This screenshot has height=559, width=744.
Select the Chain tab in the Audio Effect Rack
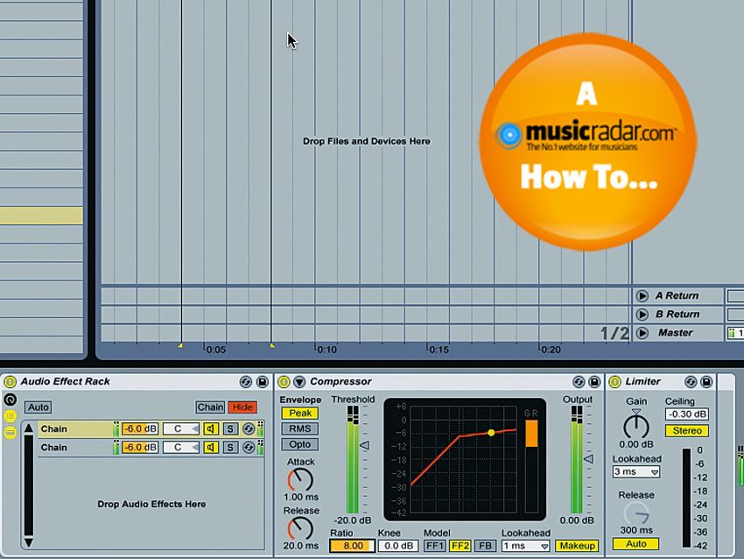(210, 407)
